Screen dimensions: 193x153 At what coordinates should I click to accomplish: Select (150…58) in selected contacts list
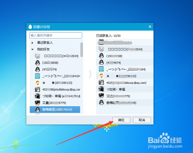click(x=125, y=56)
